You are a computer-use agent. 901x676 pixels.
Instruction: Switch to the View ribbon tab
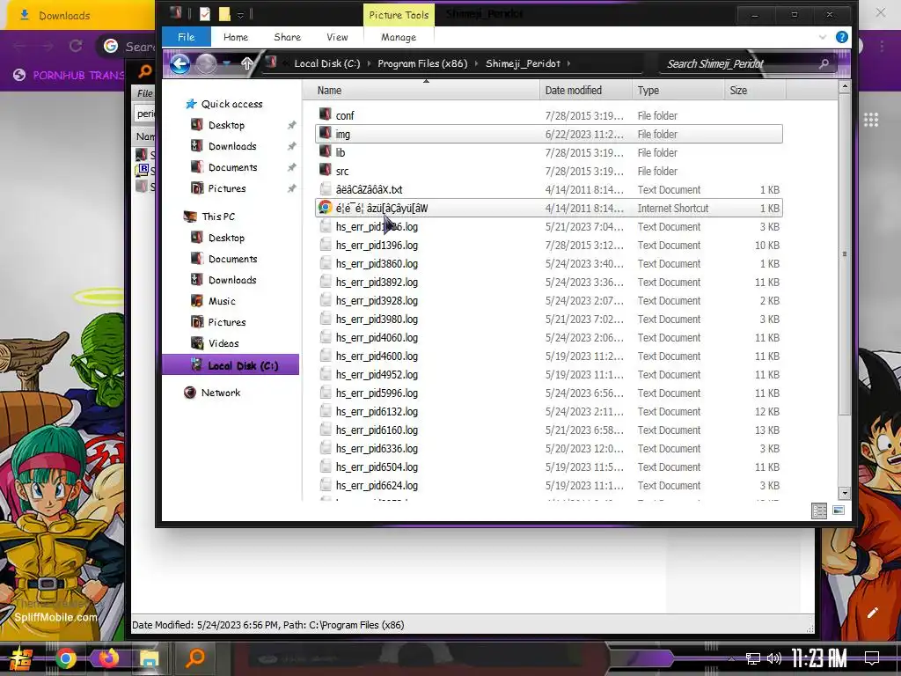point(337,37)
